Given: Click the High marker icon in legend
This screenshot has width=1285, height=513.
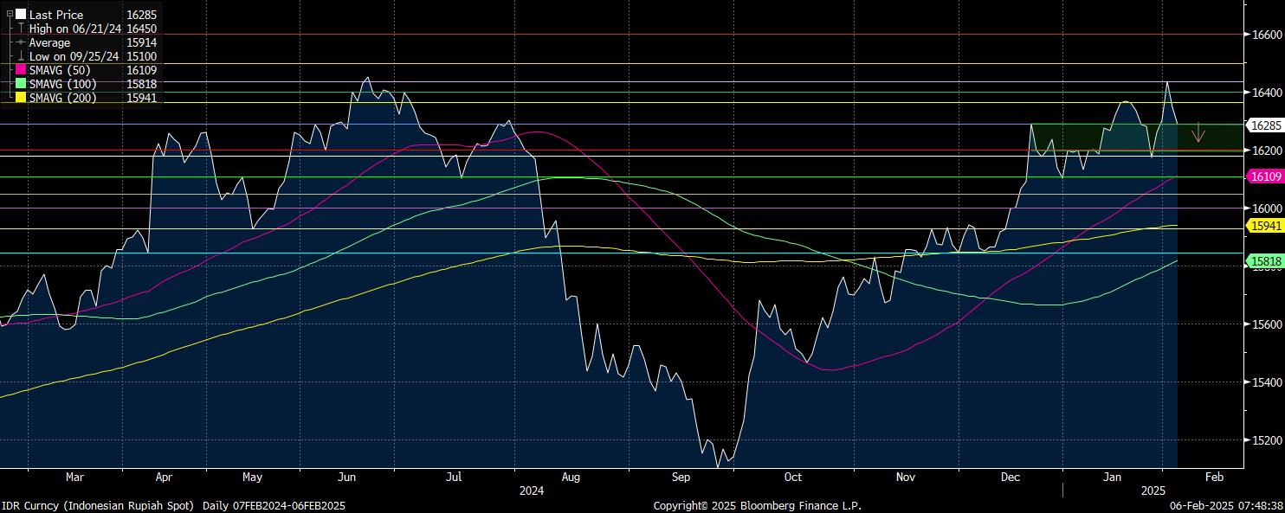Looking at the screenshot, I should [x=21, y=29].
